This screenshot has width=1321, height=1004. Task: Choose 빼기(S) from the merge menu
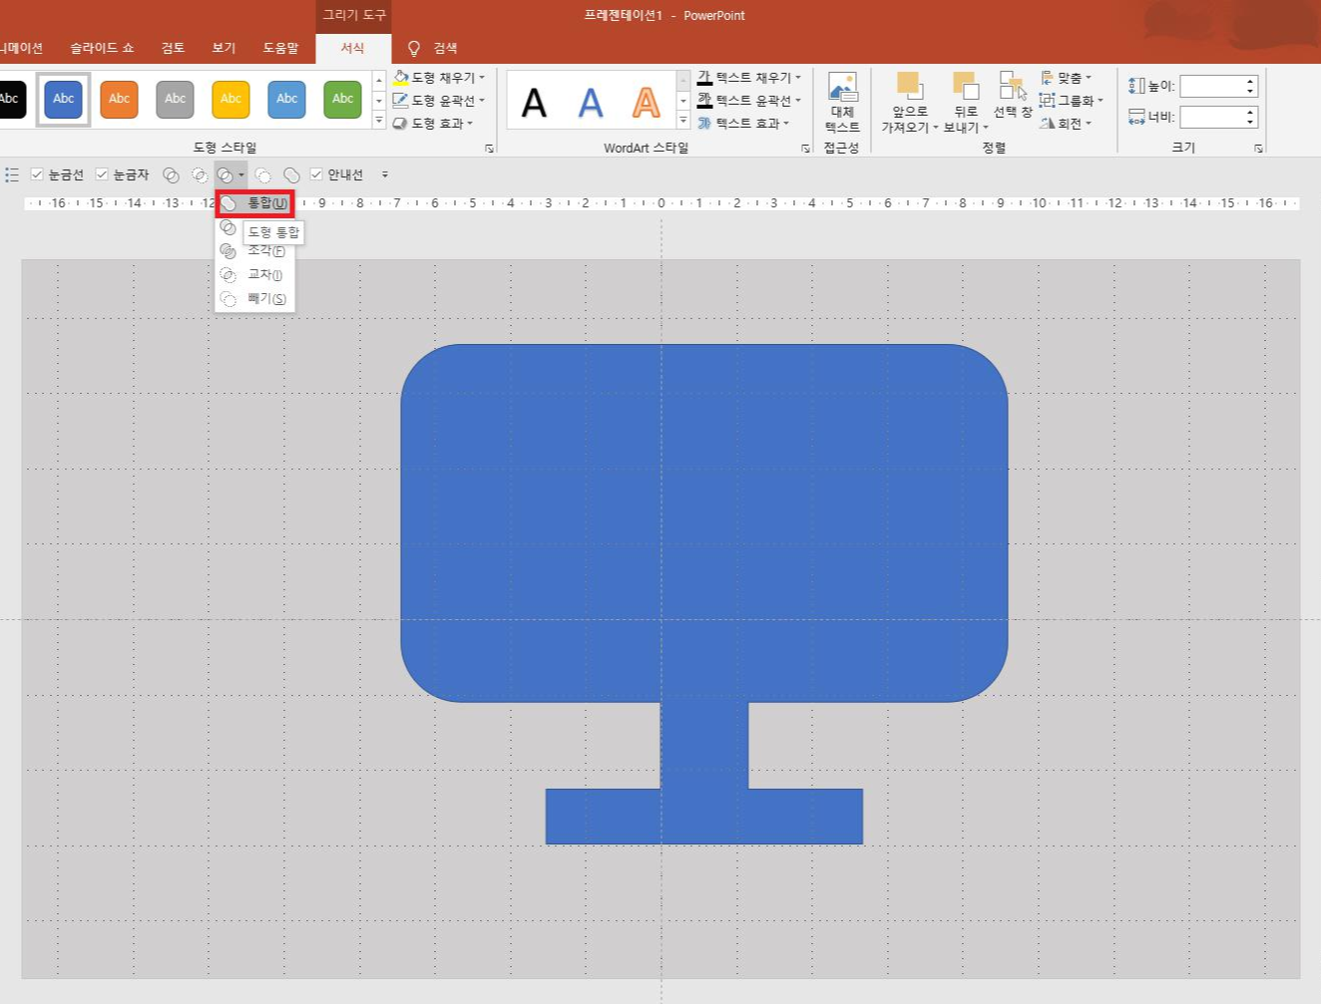point(255,299)
